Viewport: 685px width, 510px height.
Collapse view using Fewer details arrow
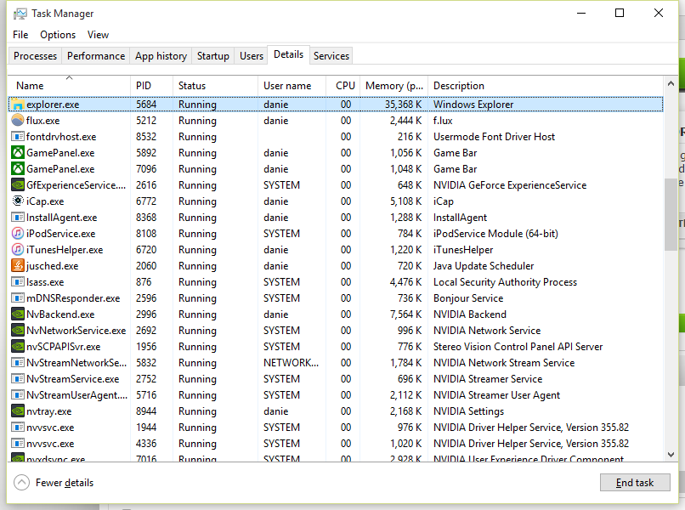[x=22, y=483]
